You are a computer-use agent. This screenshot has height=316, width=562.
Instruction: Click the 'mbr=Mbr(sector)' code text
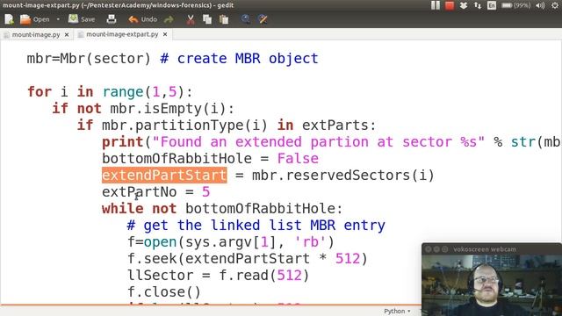tap(89, 59)
